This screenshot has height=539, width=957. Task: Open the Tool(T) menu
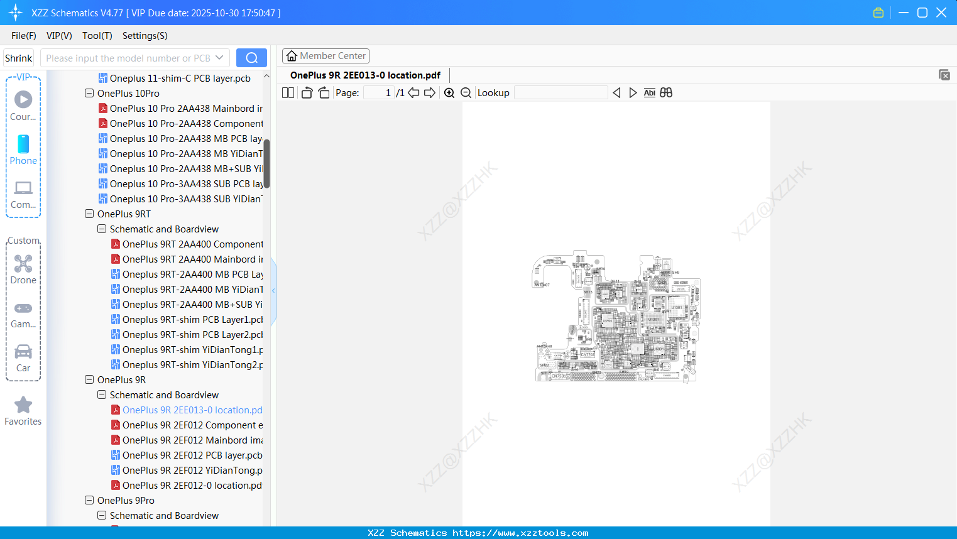(x=97, y=36)
